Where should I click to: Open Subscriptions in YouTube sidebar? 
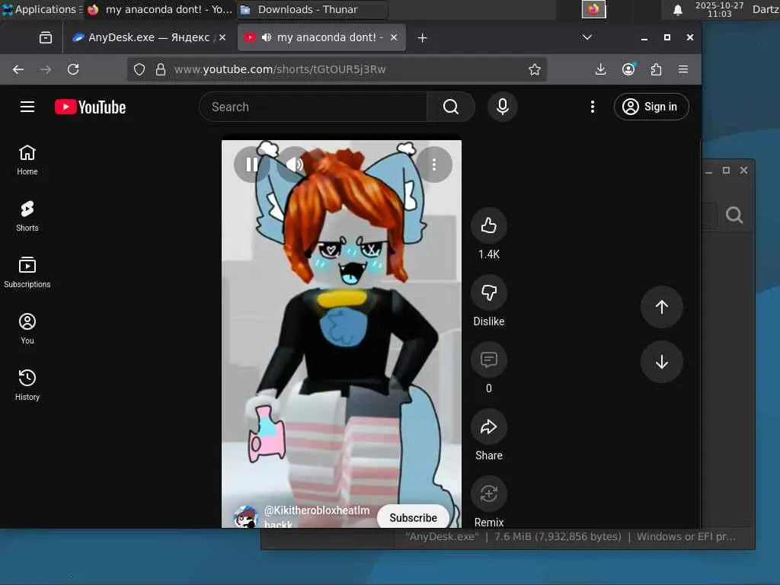(x=27, y=273)
